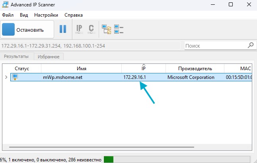The image size is (257, 163).
Task: Click the Остановить scan button
Action: (x=27, y=29)
